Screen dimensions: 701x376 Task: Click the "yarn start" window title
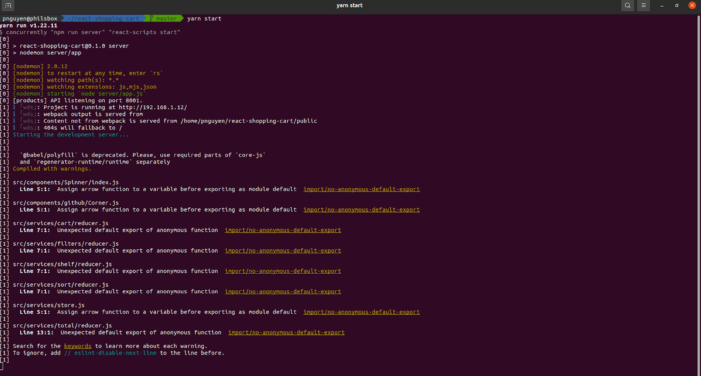(349, 6)
